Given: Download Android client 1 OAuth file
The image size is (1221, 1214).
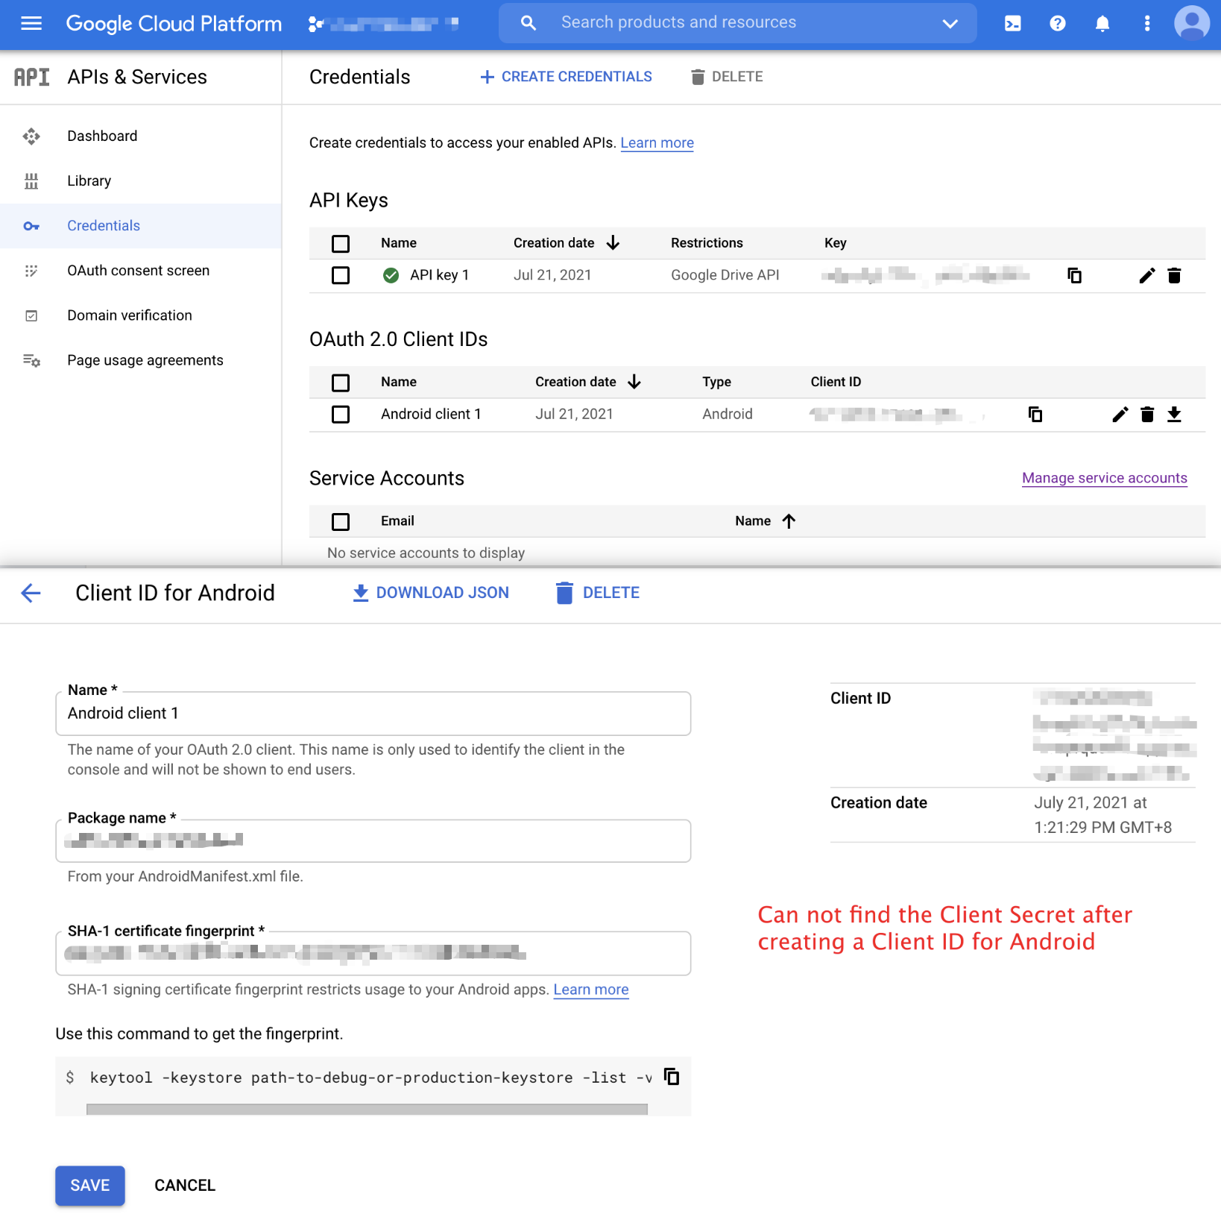Looking at the screenshot, I should point(1174,414).
